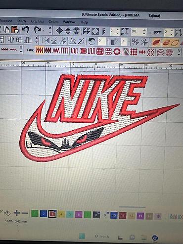Screen dimensions: 183x244
Task: Select the grid pattern fill icon
Action: coord(100,51)
